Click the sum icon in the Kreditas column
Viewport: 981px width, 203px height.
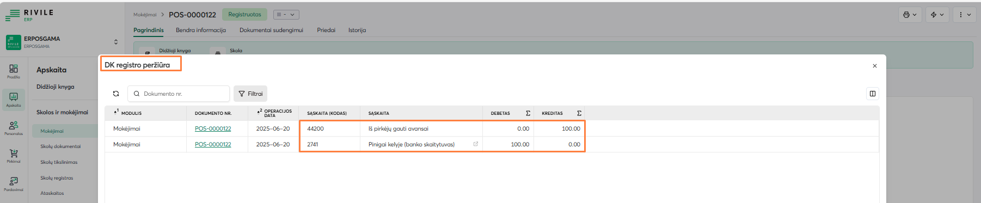579,113
